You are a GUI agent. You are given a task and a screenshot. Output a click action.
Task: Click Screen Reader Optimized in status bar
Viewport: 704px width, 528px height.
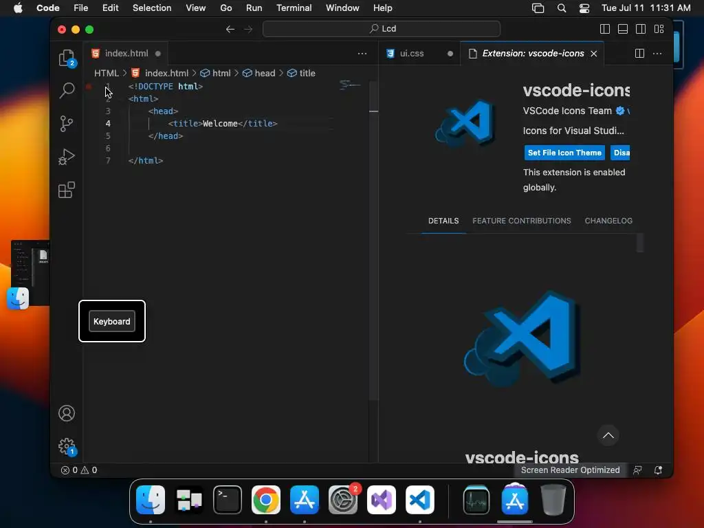570,470
